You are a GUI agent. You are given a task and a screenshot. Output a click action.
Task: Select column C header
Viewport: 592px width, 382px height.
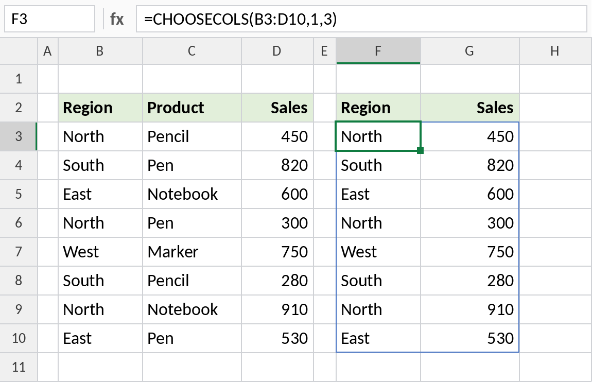pos(192,51)
